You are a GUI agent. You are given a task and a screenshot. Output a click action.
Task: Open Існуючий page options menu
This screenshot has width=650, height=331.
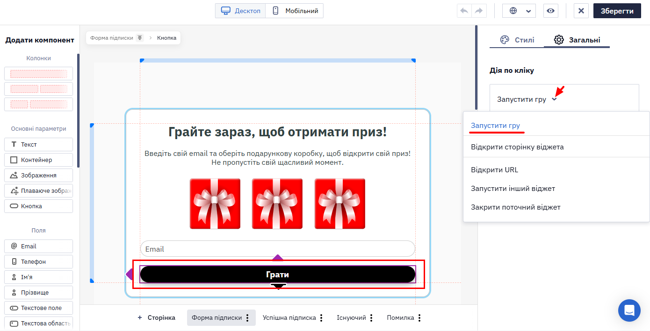[371, 318]
